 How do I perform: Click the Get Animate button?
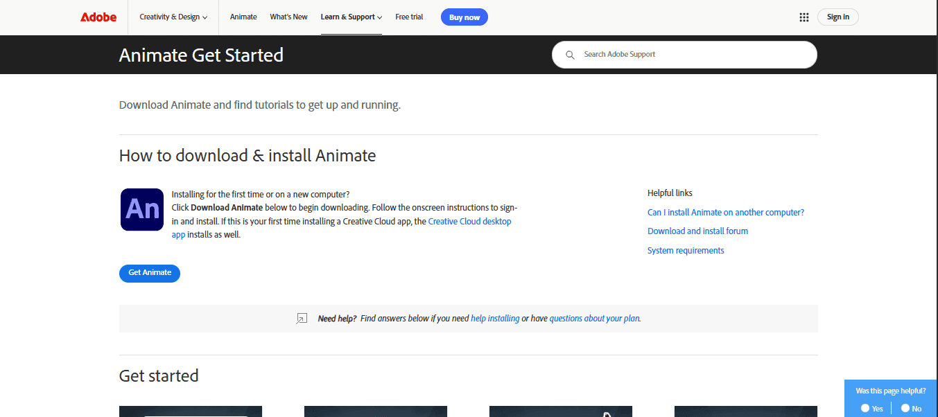(150, 273)
